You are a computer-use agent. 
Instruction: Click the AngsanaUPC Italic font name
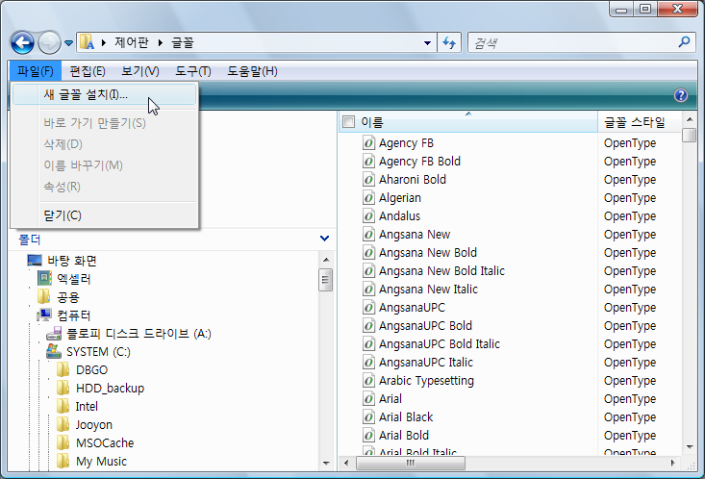coord(426,362)
